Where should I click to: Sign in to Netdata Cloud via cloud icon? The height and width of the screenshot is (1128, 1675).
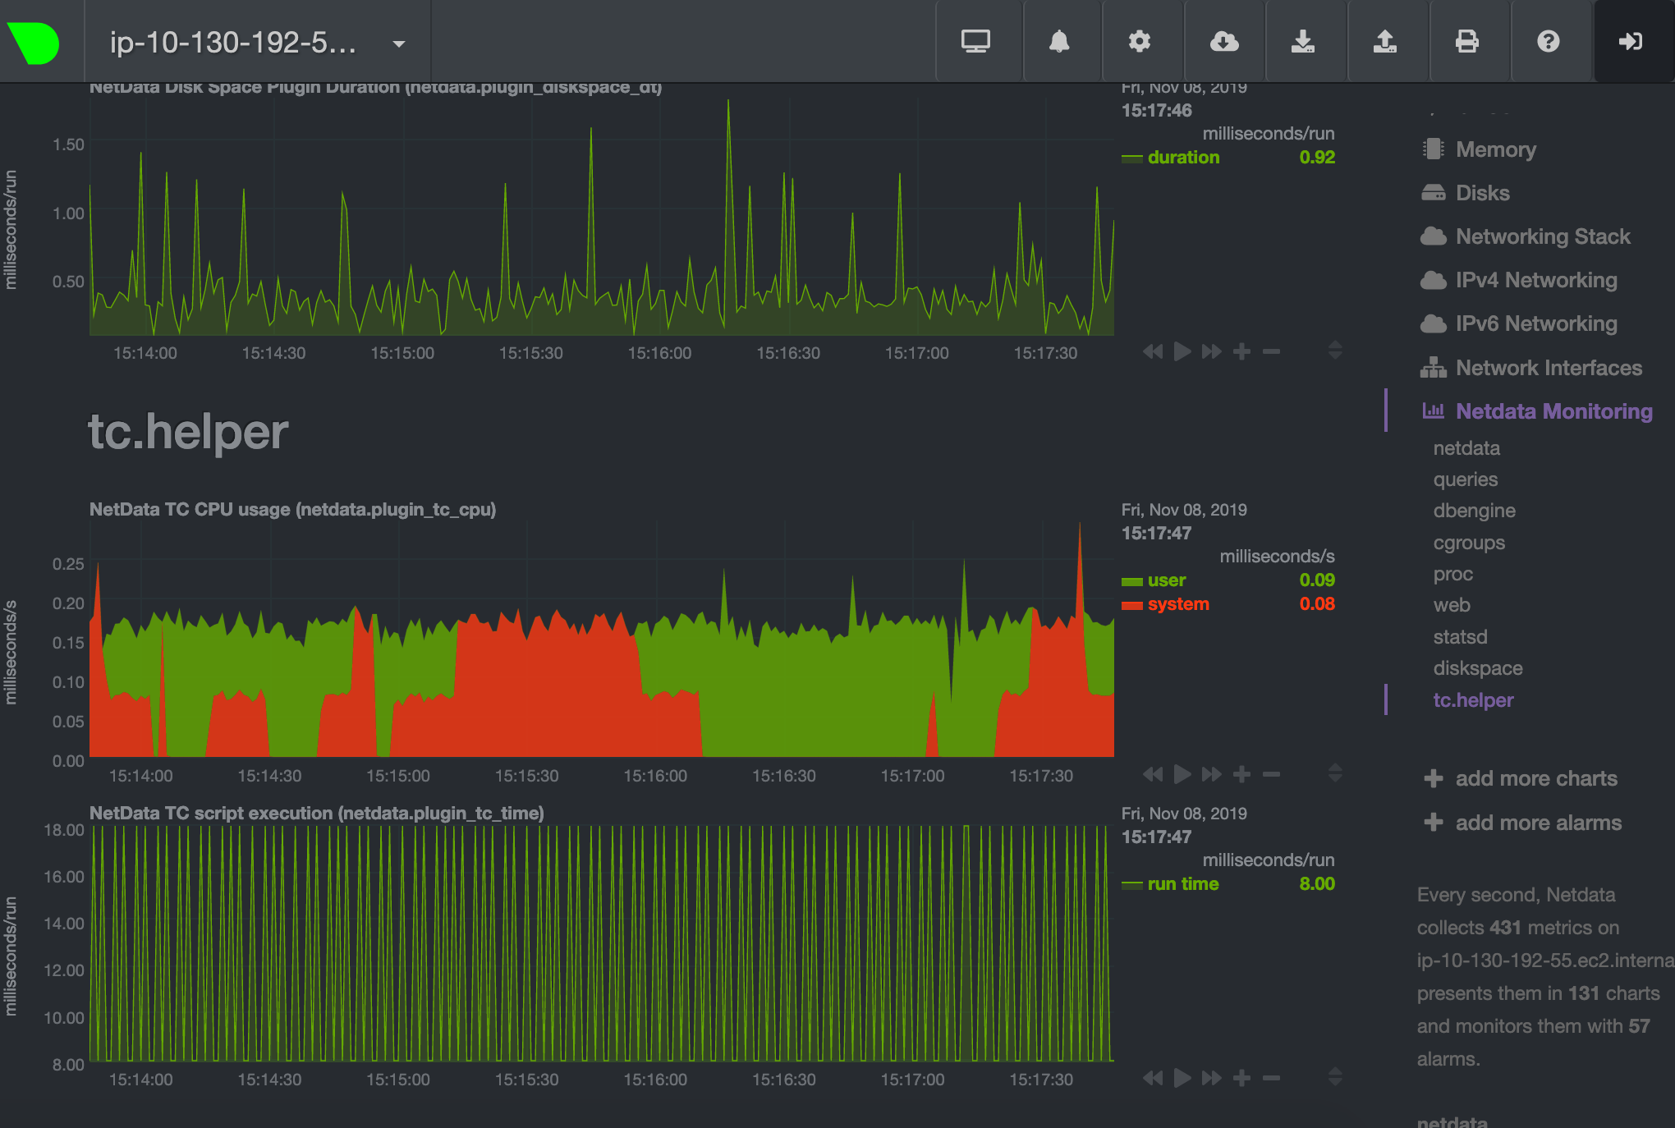pos(1223,41)
